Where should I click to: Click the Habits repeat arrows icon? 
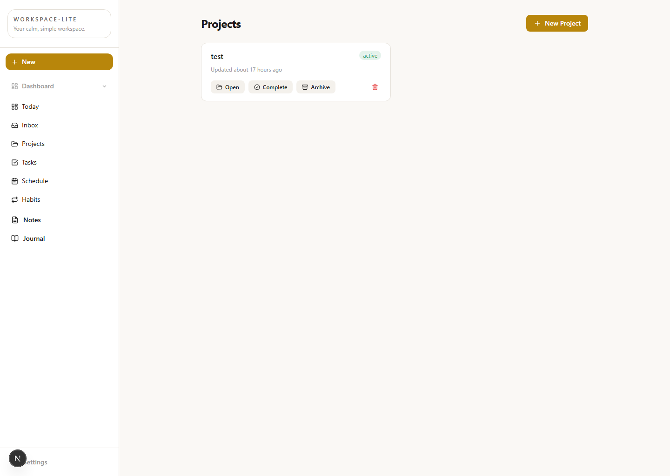click(x=15, y=199)
